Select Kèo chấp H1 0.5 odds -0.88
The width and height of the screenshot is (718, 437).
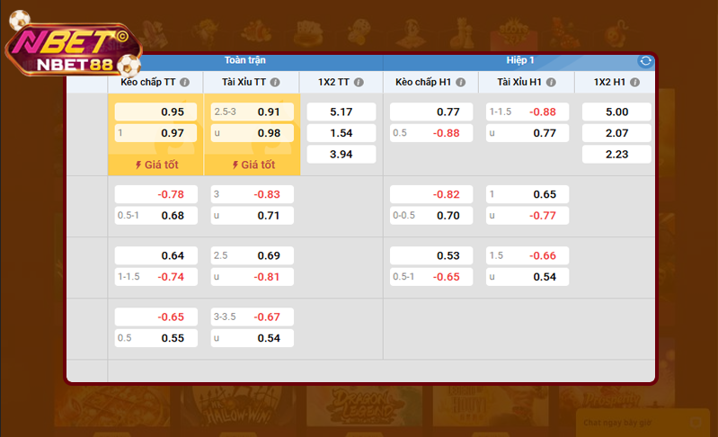point(431,133)
